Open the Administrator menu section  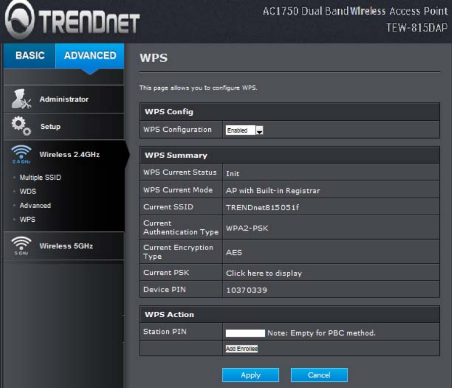click(x=64, y=99)
